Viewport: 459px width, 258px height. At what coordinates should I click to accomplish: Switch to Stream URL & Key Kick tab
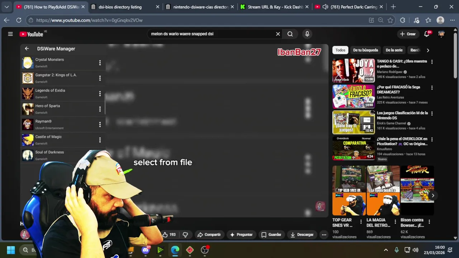point(274,7)
